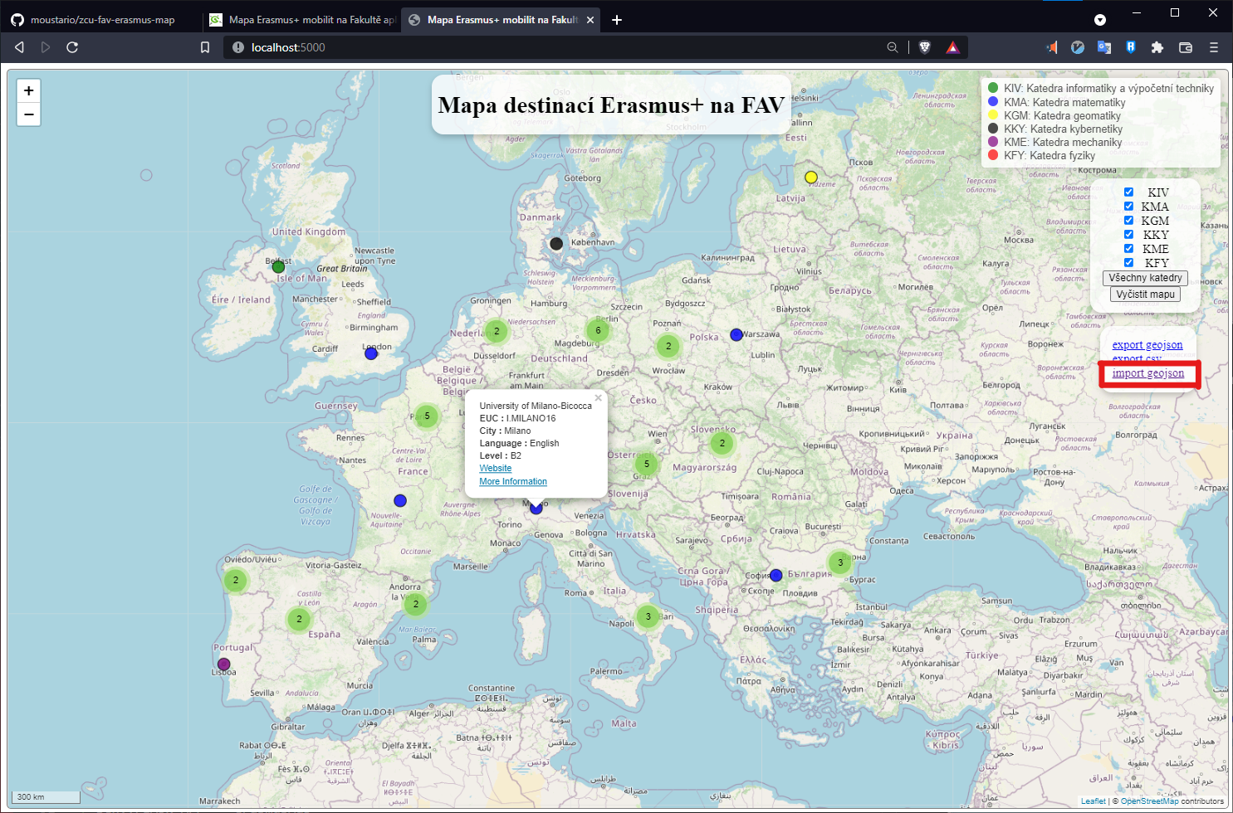Viewport: 1233px width, 813px height.
Task: Switch to moustario/zcu-fav-erasmus-map tab
Action: (x=100, y=20)
